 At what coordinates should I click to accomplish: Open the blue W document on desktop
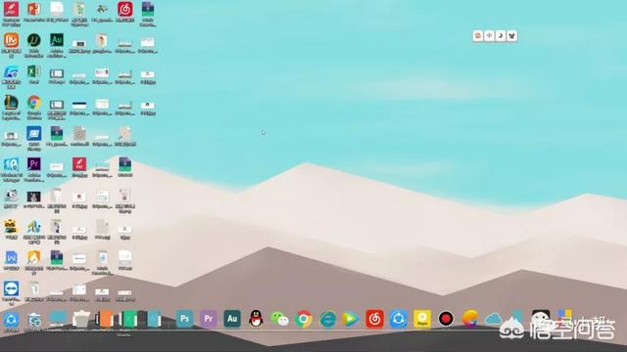11,258
